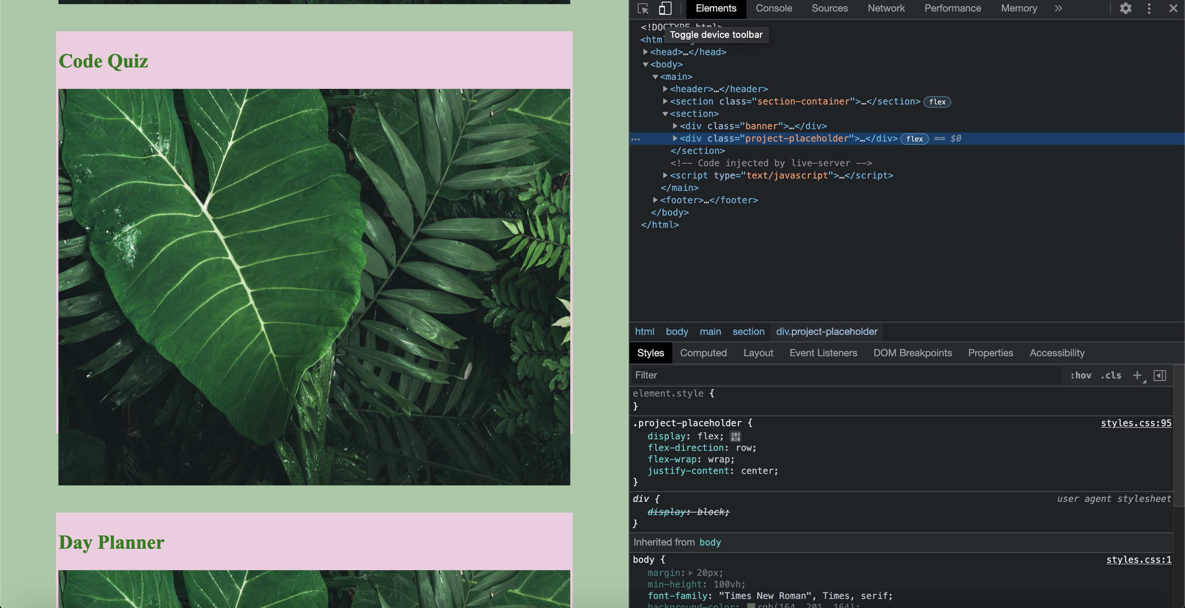
Task: Open the DevTools three-dot customize menu
Action: click(x=1149, y=8)
